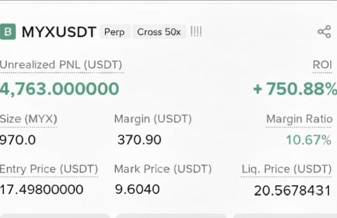Click the green B buy-side icon

click(x=8, y=32)
